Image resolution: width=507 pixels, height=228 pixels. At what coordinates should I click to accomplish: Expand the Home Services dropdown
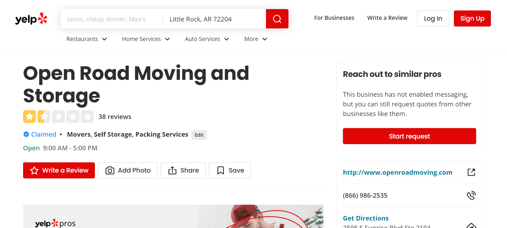point(146,39)
